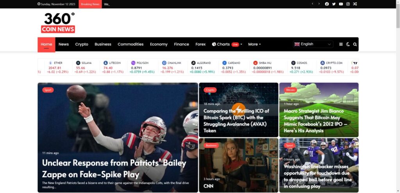Show next breaking news with right arrow

coord(319,4)
